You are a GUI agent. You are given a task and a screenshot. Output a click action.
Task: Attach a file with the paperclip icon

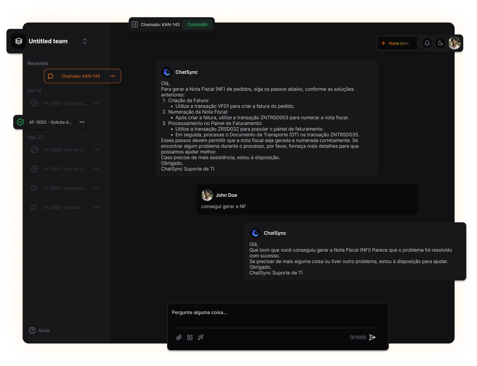(179, 337)
